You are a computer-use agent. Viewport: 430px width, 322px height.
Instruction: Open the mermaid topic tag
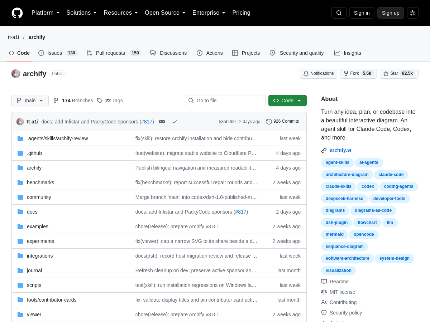click(x=335, y=235)
